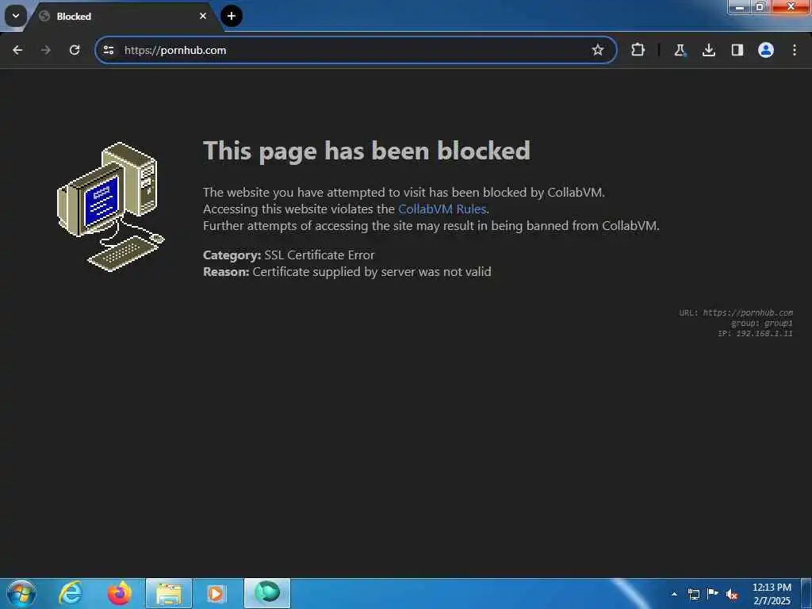Screen dimensions: 812x609
Task: Open the Windows Start button
Action: 21,593
